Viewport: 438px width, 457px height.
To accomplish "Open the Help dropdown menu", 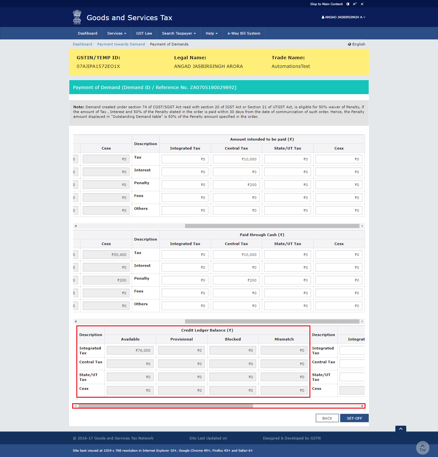I will 211,33.
